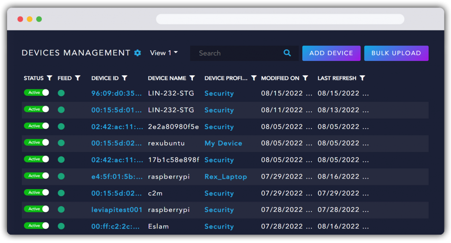
Task: Open Devices Management settings gear
Action: [137, 53]
